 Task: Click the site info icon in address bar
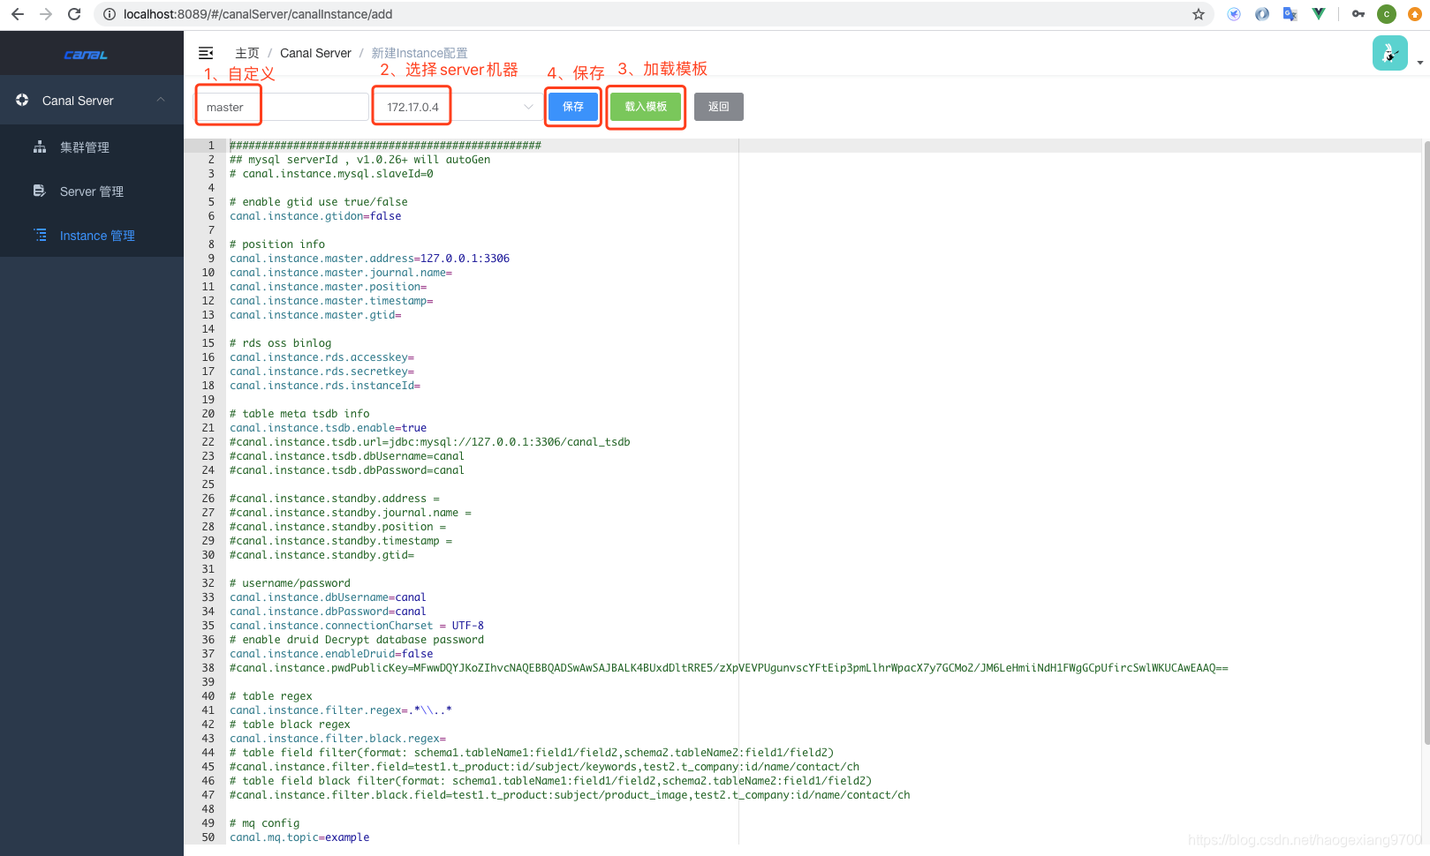[110, 14]
